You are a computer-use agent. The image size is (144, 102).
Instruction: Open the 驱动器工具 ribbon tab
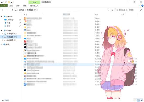click(x=34, y=6)
